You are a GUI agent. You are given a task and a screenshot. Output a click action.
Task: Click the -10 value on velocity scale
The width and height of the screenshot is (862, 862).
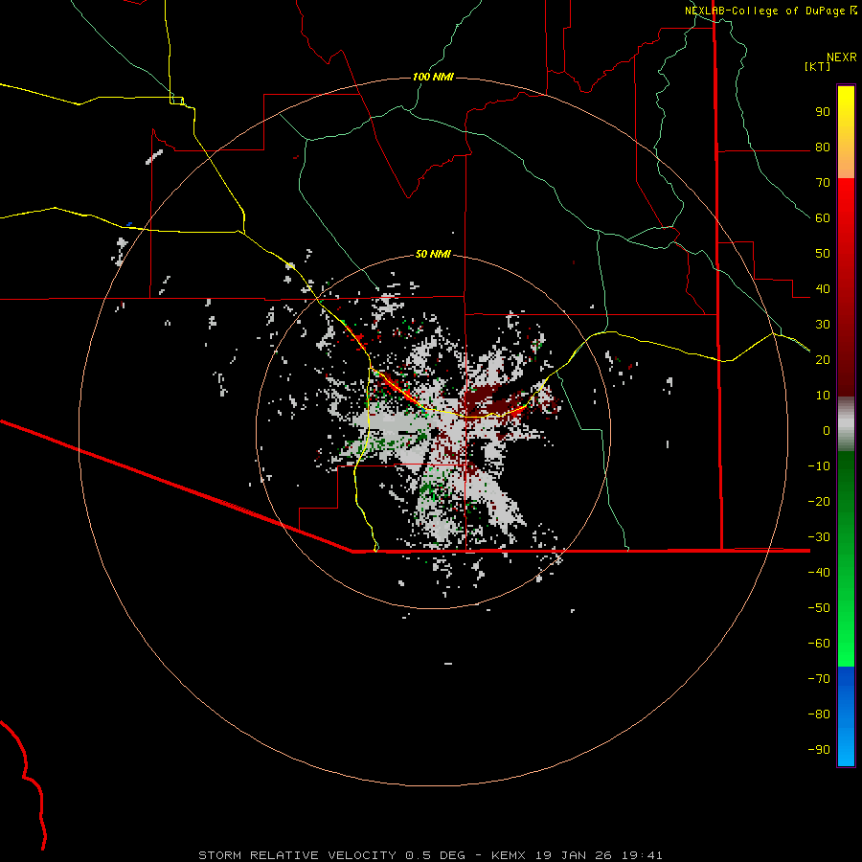(819, 466)
